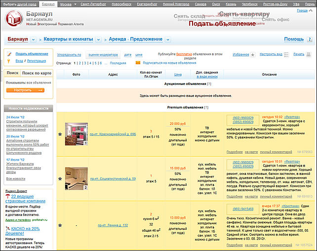Image resolution: width=317 pixels, height=251 pixels.
Task: Open photo thumbnail of Красноармейский apartment
Action: (x=76, y=133)
